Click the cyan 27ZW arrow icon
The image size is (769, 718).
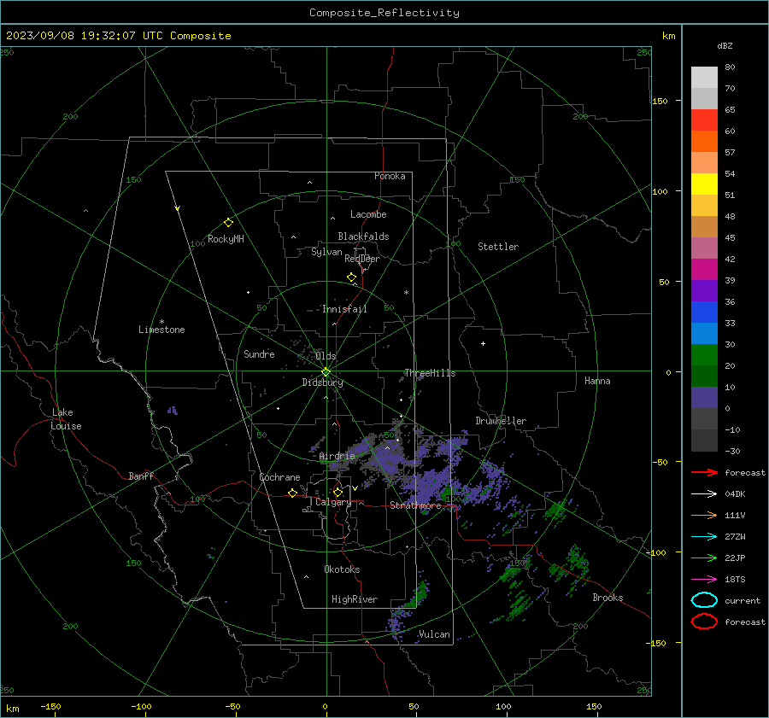704,537
